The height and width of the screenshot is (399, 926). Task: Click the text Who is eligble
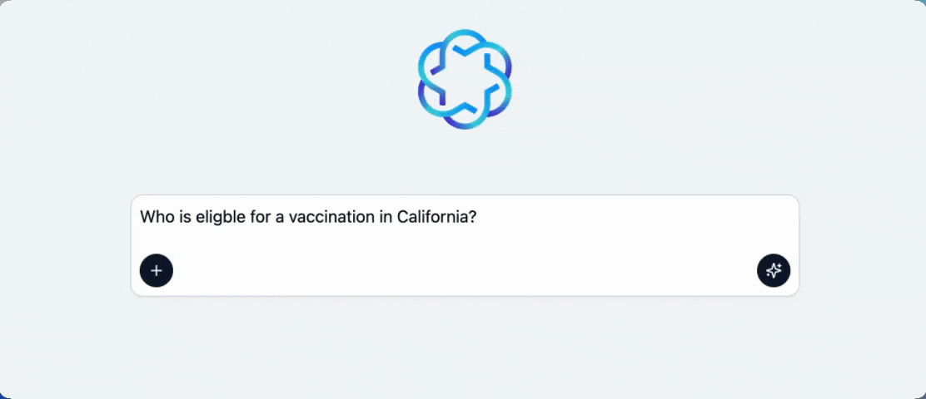click(x=190, y=218)
